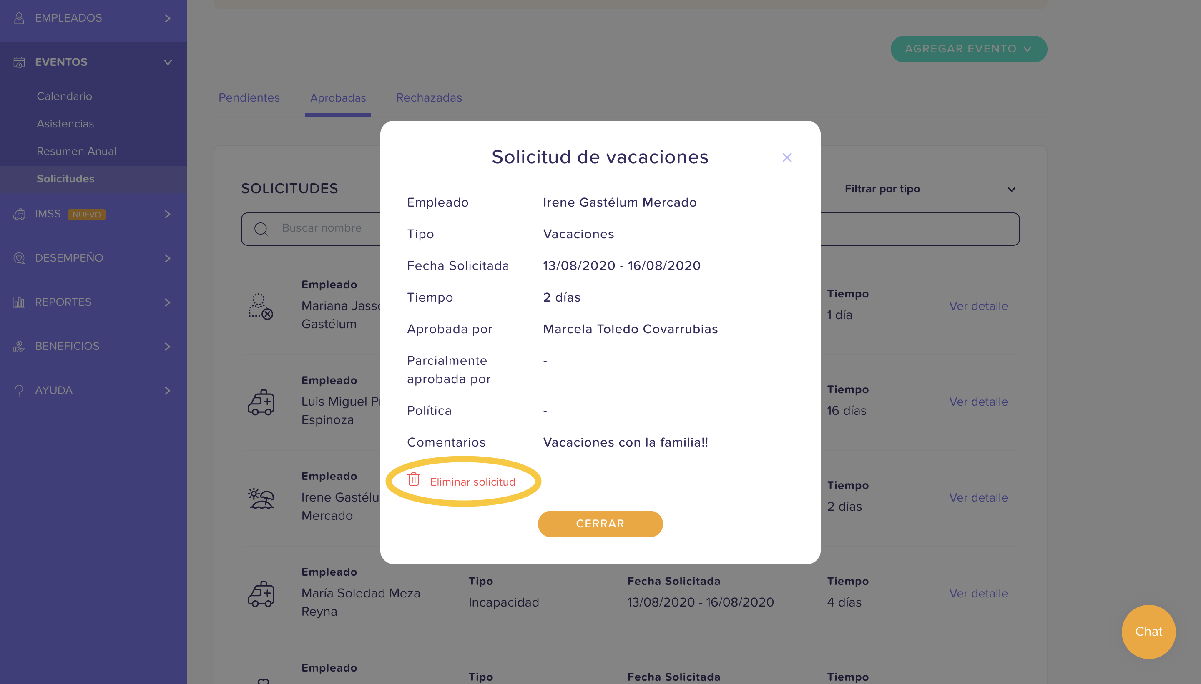Expand the IMSS menu chevron

[x=167, y=214]
